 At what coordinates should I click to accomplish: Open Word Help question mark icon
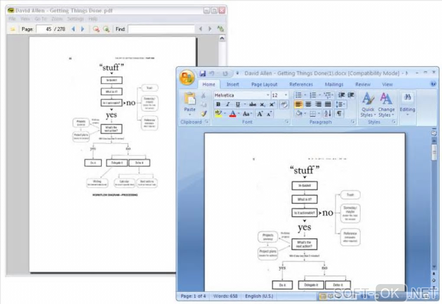[x=433, y=84]
